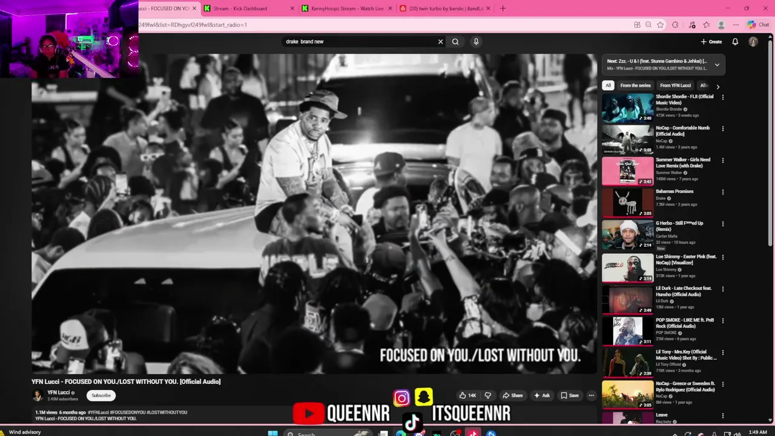Click the #LOSTWITHOUTYOU hashtag link
This screenshot has height=436, width=775.
(167, 412)
